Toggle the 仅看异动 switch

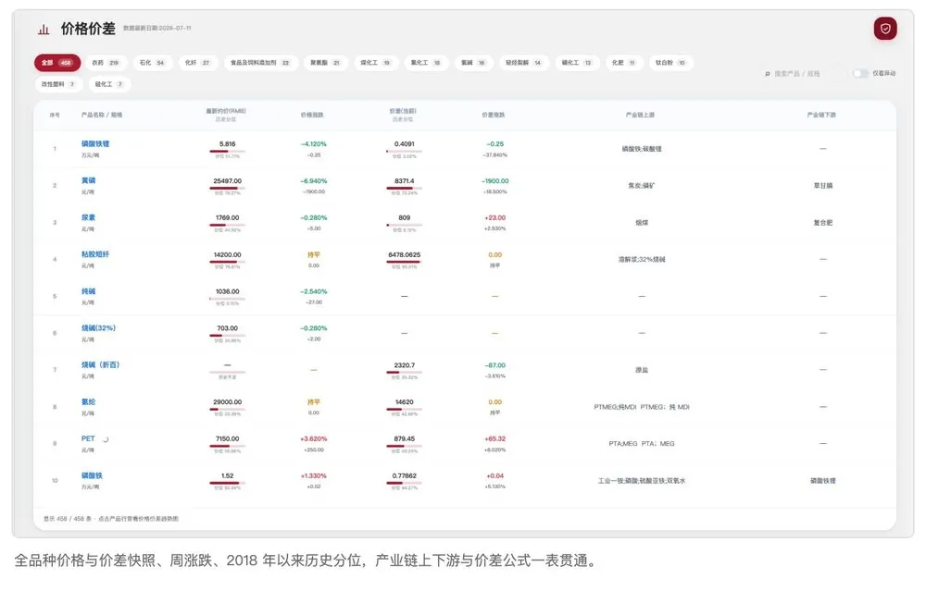pos(860,73)
